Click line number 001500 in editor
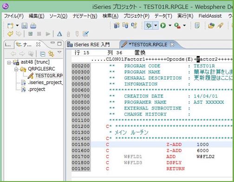The width and height of the screenshot is (234, 182). [81, 144]
